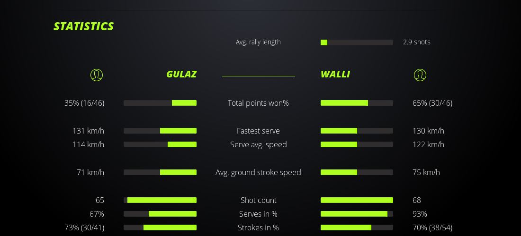Click the 'Shot count' stat label
Image resolution: width=521 pixels, height=236 pixels.
pyautogui.click(x=258, y=200)
